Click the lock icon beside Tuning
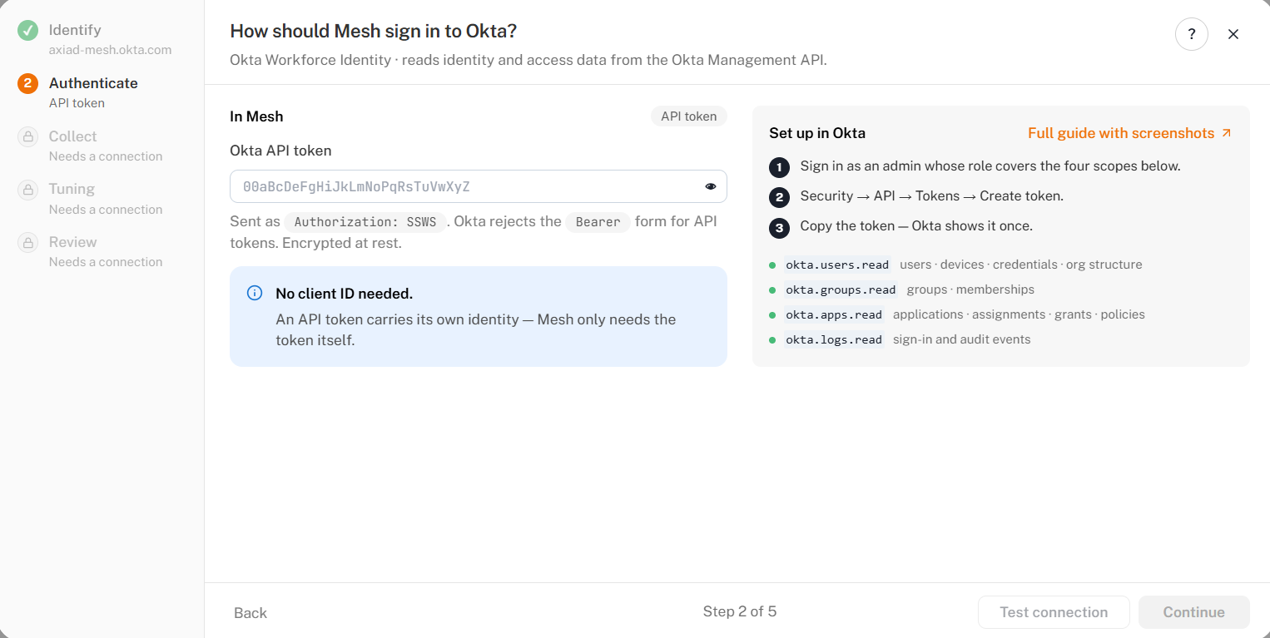Screen dimensions: 1270x638 27,190
